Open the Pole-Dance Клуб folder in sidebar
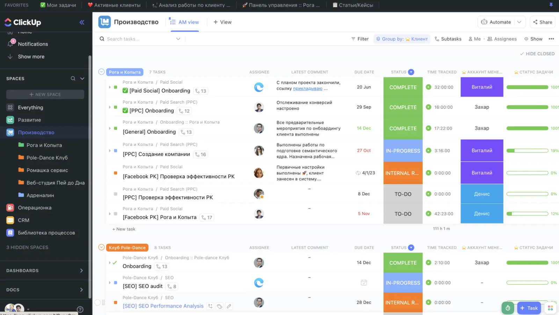Image resolution: width=559 pixels, height=315 pixels. [x=47, y=158]
